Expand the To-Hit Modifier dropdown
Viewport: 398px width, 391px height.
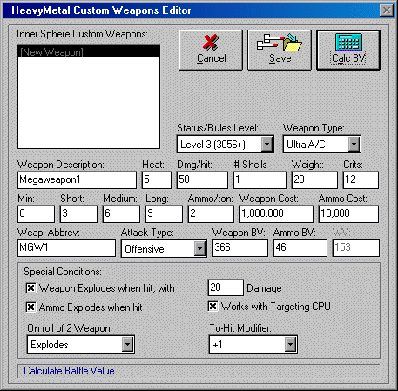pos(290,345)
